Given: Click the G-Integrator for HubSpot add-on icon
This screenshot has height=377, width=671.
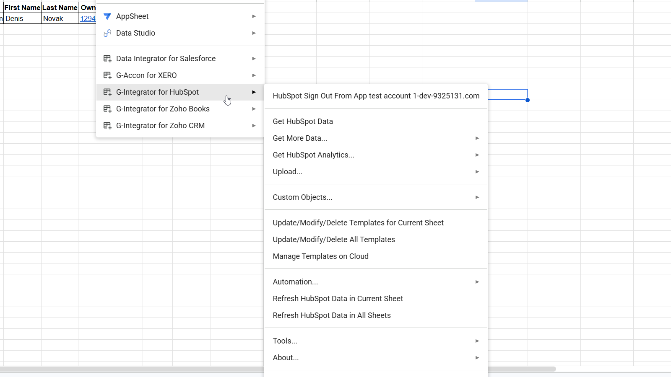Looking at the screenshot, I should (x=107, y=92).
